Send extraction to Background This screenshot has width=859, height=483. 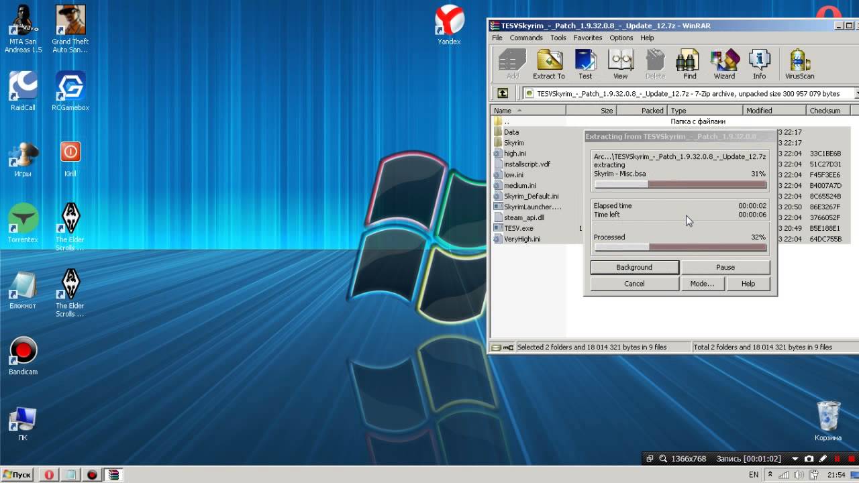tap(634, 267)
